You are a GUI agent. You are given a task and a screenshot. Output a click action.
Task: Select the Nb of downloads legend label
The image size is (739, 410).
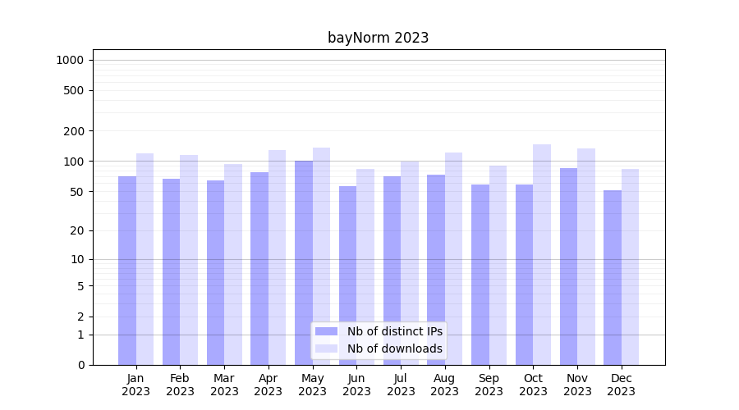pos(394,348)
